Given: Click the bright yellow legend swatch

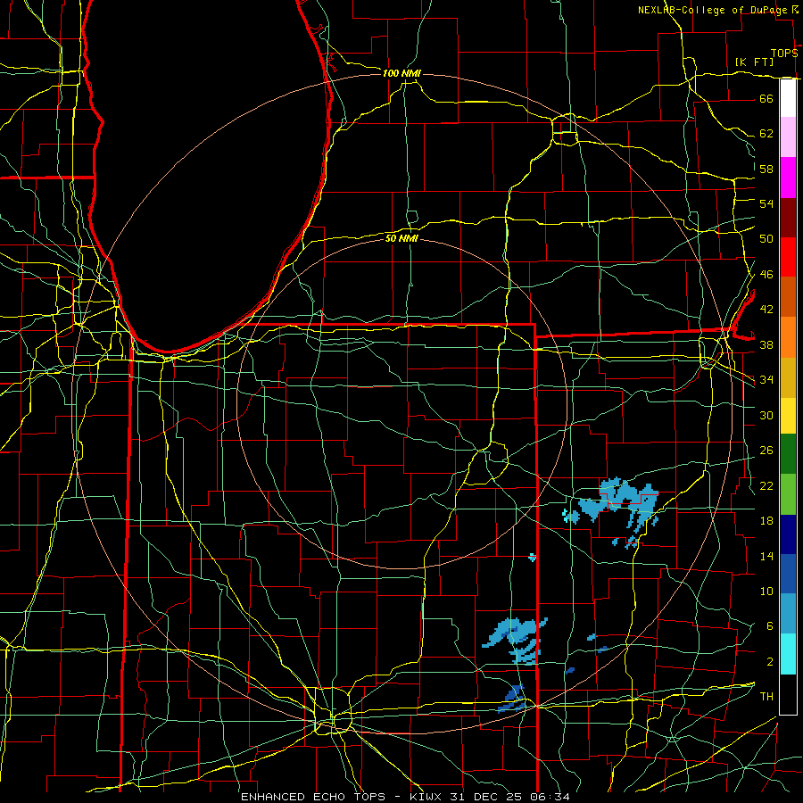Looking at the screenshot, I should point(788,416).
